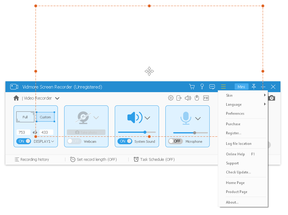
Task: Select the Custom region option
Action: pyautogui.click(x=45, y=117)
